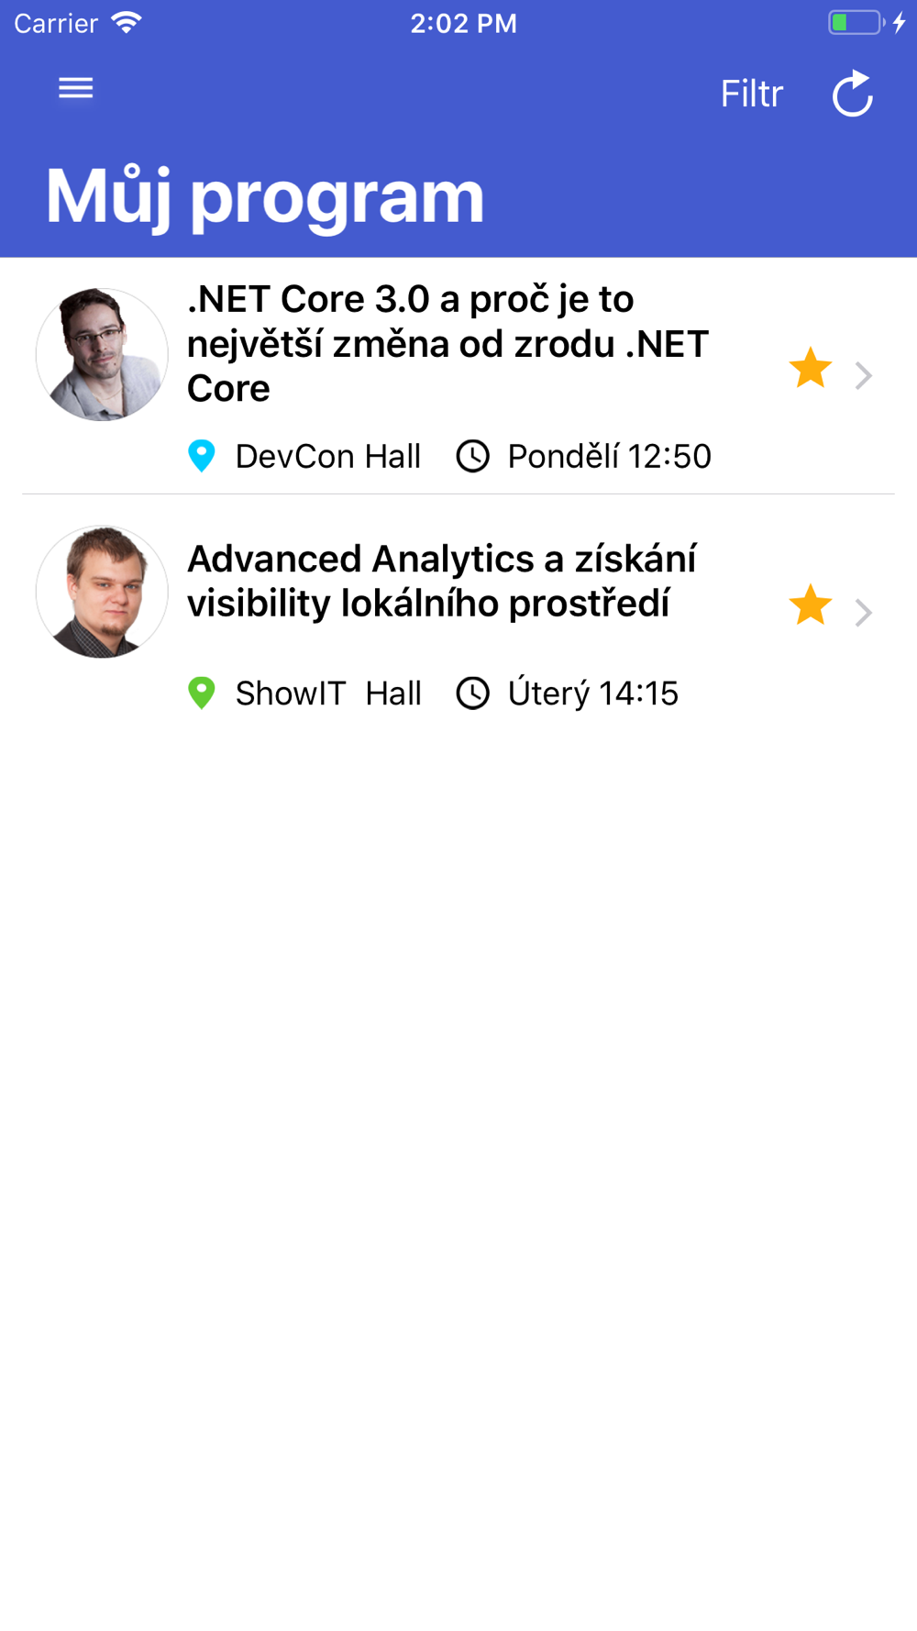Open the .NET Core 3.0 session title
The height and width of the screenshot is (1631, 917).
click(x=447, y=344)
